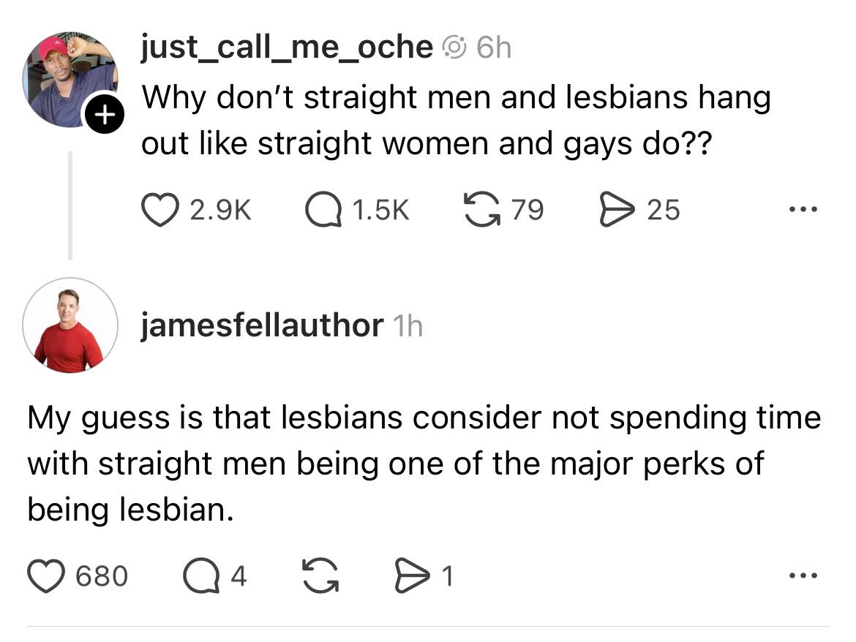
Task: Open the 2.9K likes count
Action: point(220,210)
